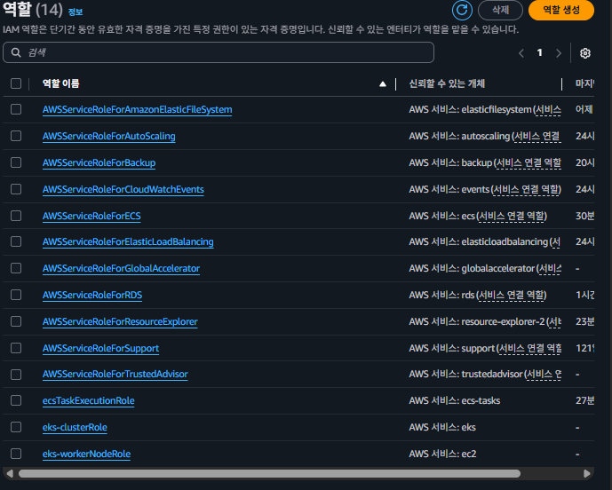This screenshot has width=612, height=490.
Task: Check AWSServiceRoleForAmazonElasticFileSystem row checkbox
Action: (16, 109)
